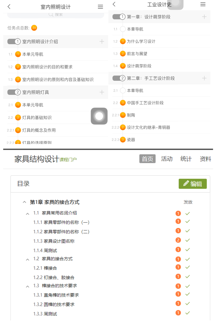Click the green 编辑 button
Viewport: 218px width, 326px height.
pyautogui.click(x=193, y=184)
